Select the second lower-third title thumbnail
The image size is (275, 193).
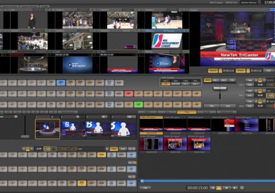click(175, 125)
